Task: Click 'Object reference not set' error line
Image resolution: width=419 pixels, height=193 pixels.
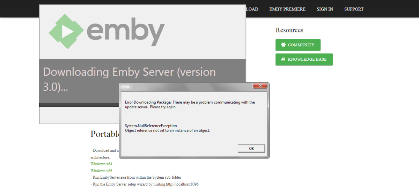Action: pyautogui.click(x=168, y=131)
